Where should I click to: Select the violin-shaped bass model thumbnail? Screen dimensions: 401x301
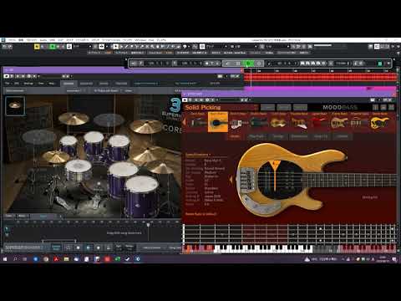(x=278, y=122)
